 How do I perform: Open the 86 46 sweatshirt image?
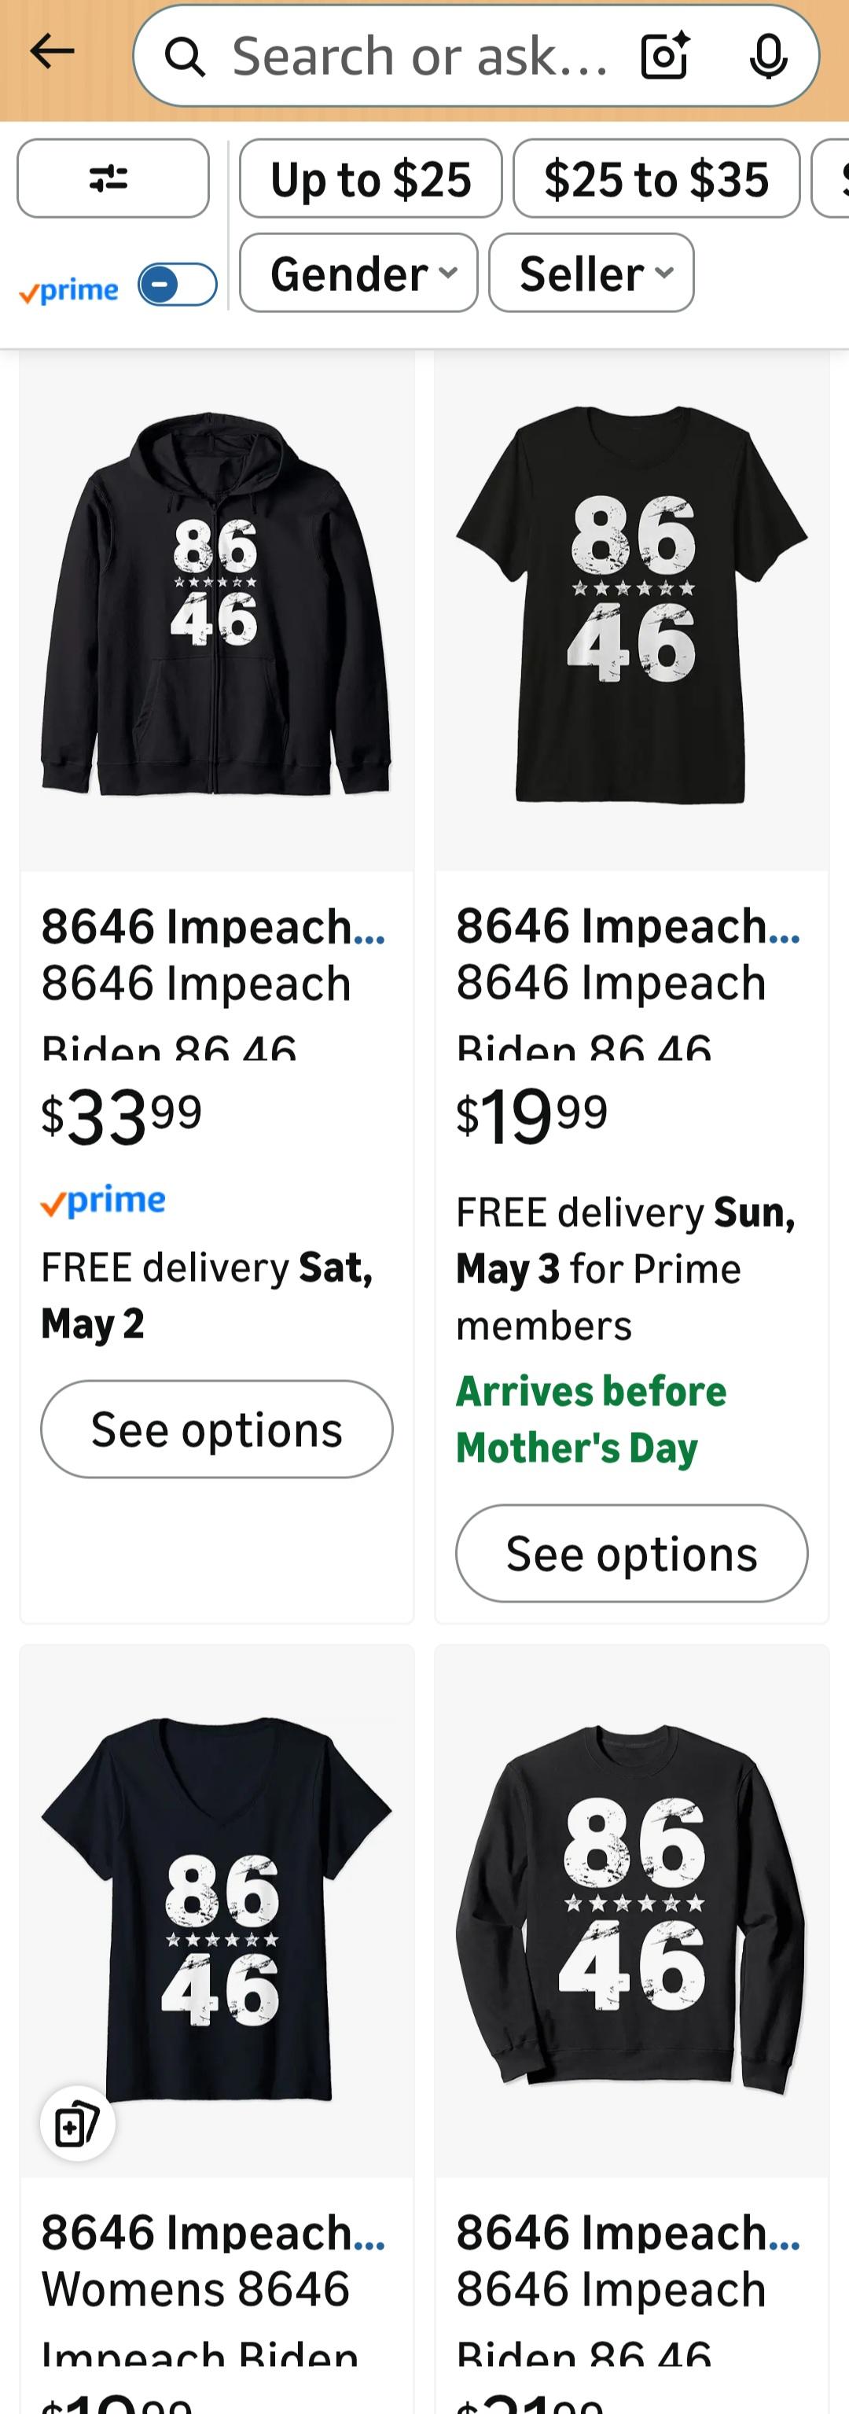(631, 1912)
